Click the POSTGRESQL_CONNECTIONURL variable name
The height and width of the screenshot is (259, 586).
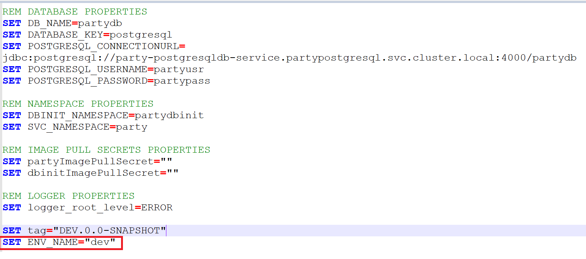(103, 46)
